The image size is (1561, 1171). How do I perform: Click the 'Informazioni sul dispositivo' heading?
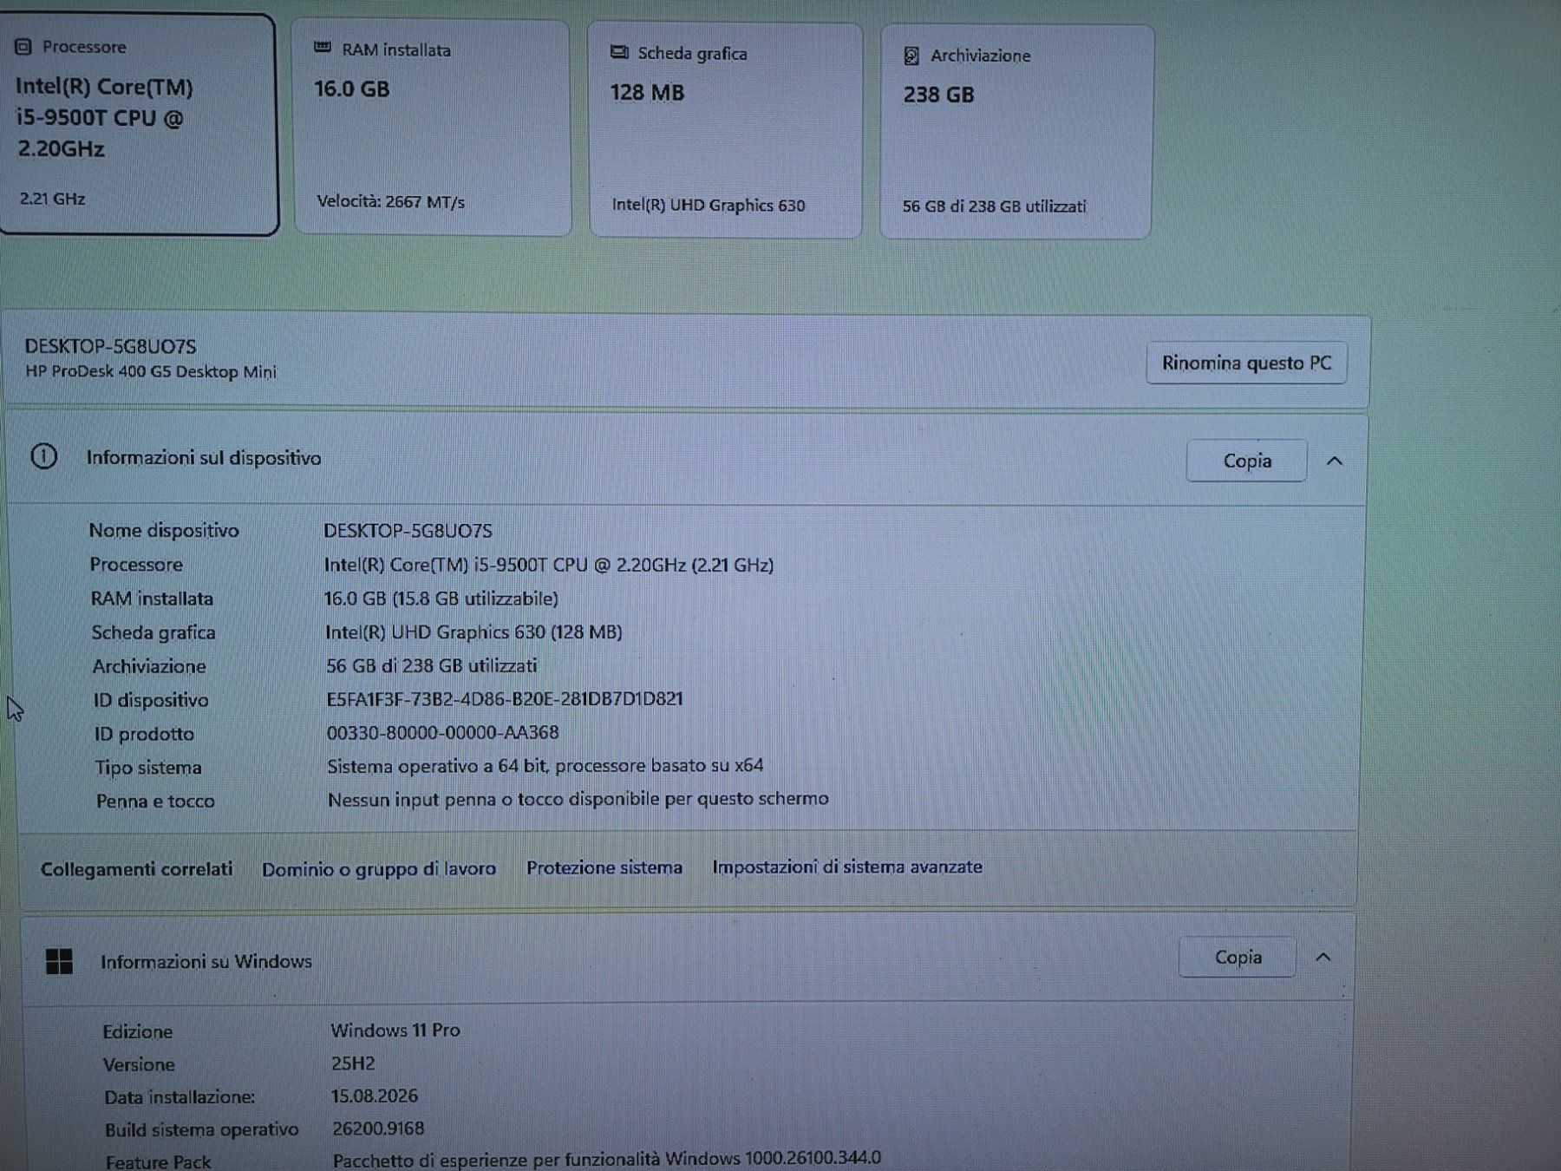203,458
